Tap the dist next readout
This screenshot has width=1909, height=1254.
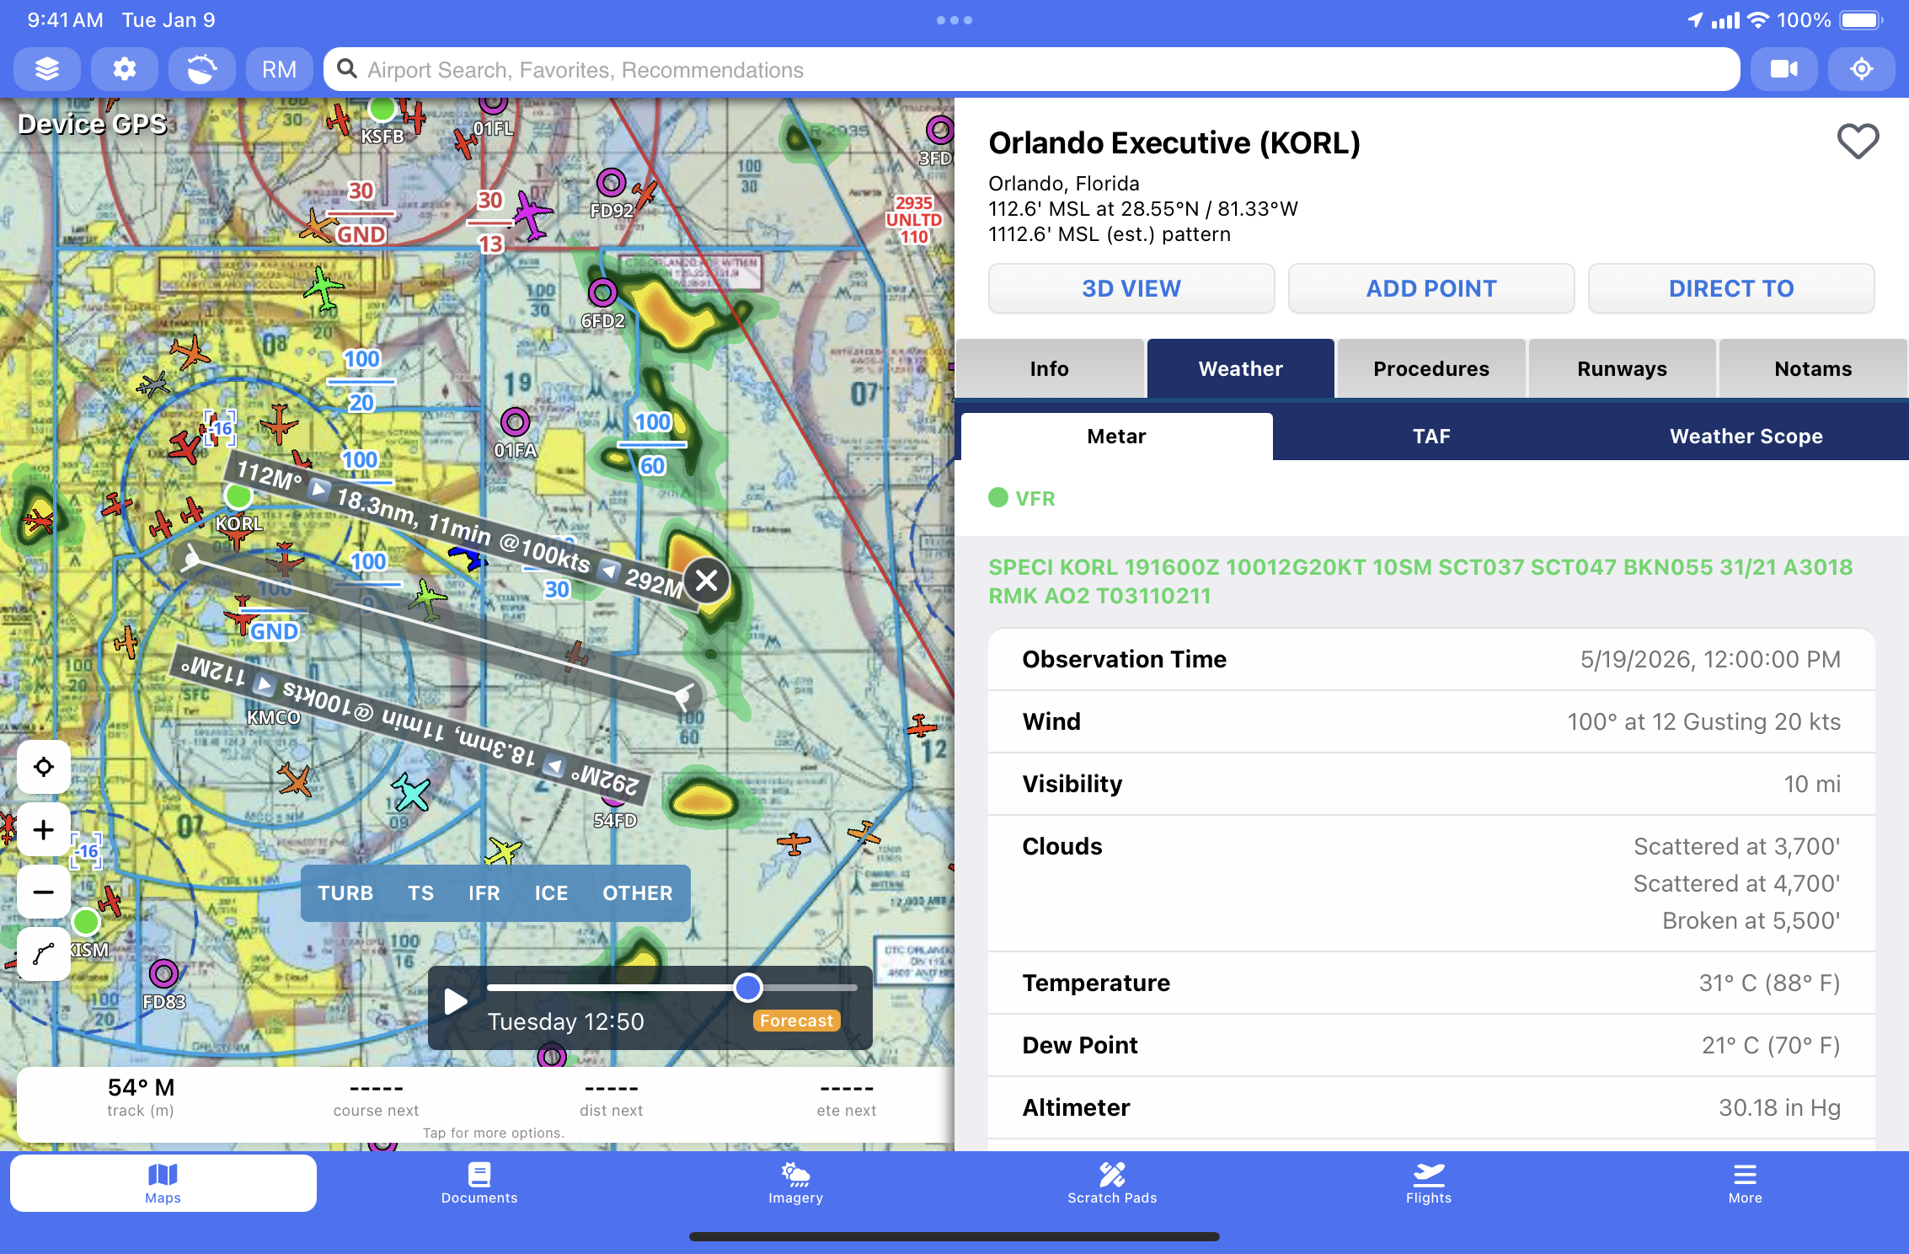tap(612, 1098)
